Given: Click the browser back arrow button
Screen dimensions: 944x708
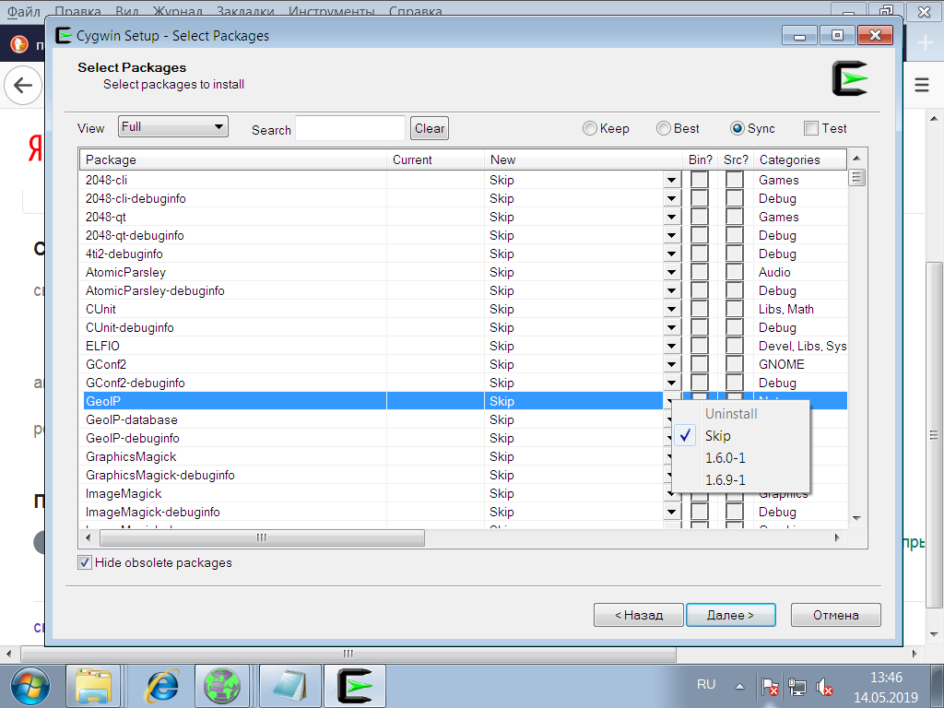Looking at the screenshot, I should pos(23,86).
